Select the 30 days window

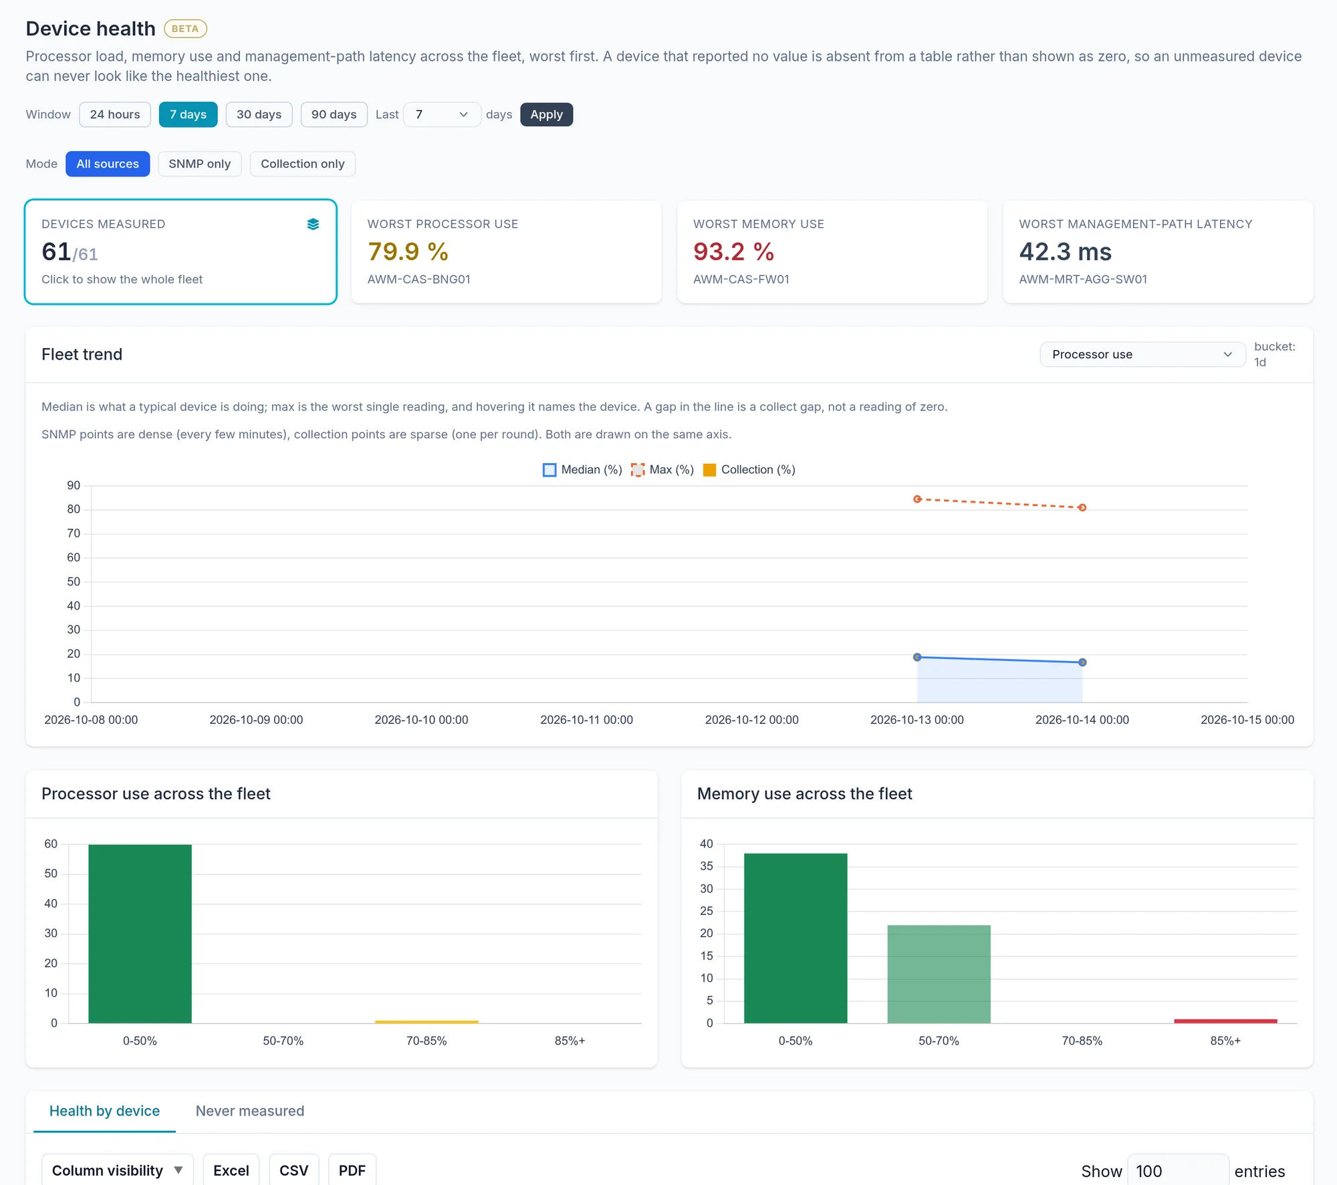(259, 114)
